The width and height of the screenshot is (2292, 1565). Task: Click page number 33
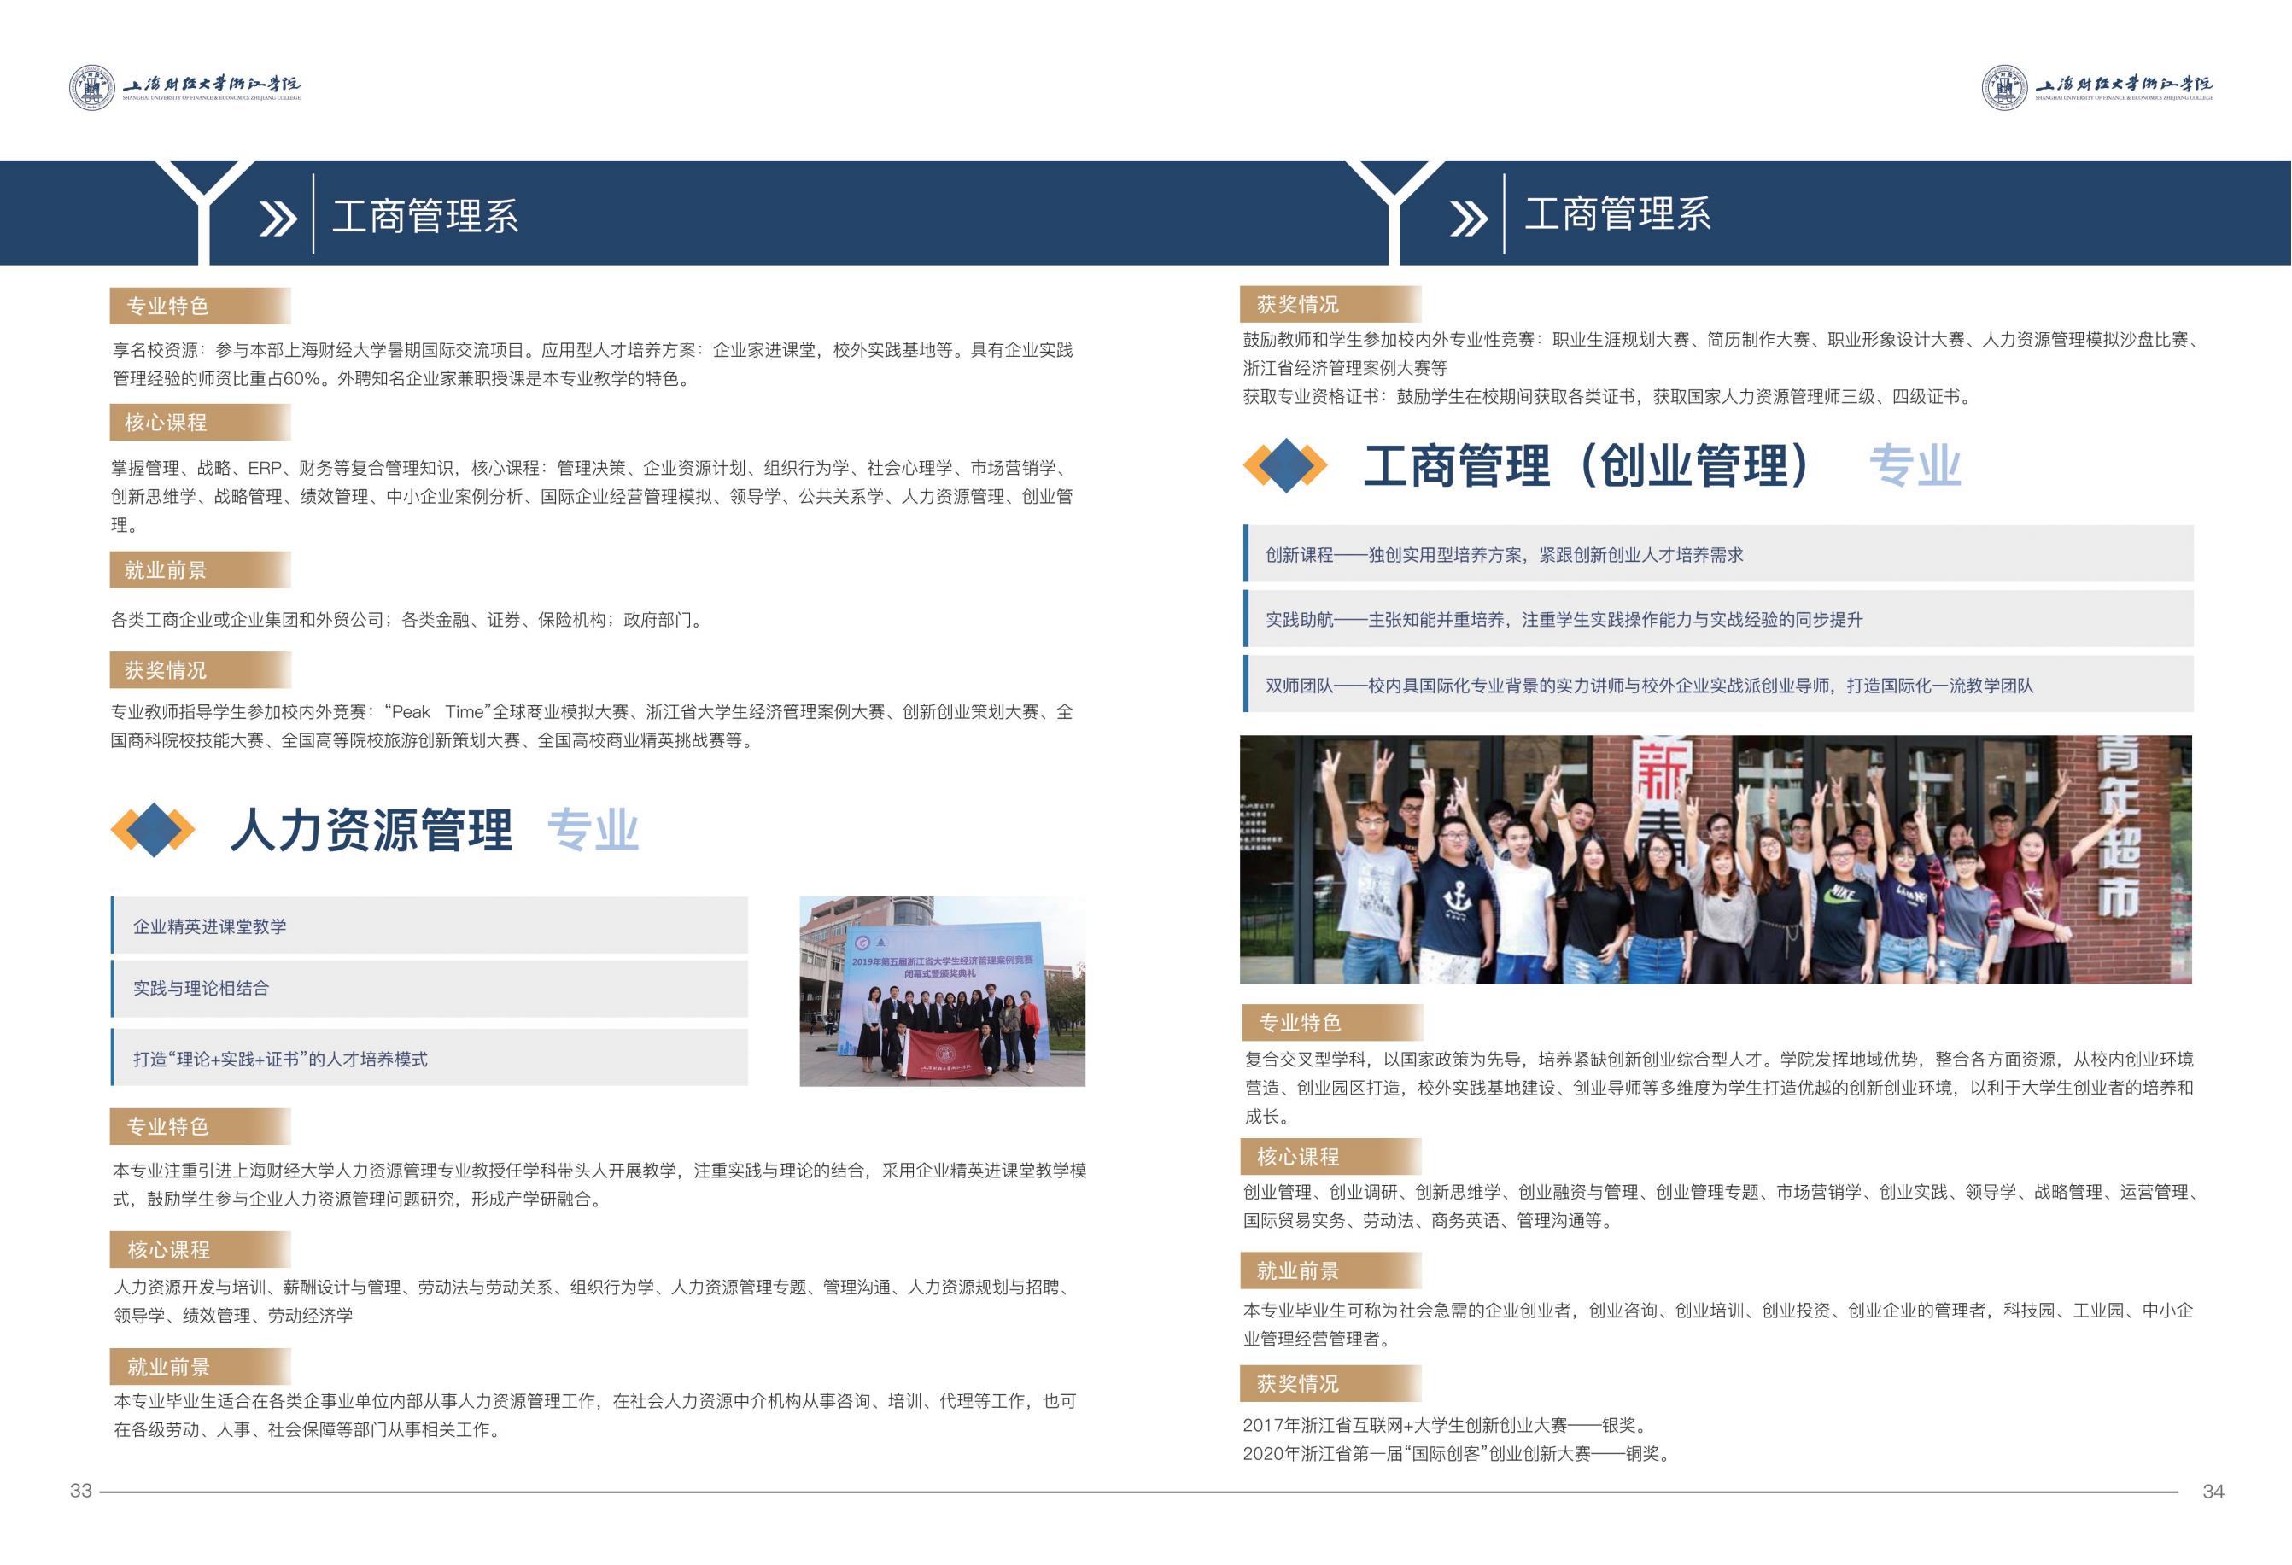81,1491
